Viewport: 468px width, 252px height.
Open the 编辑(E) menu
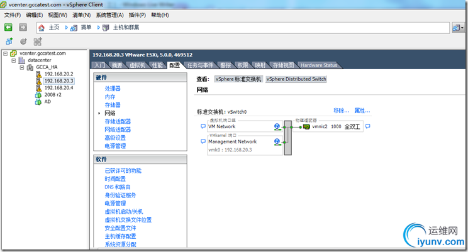pyautogui.click(x=35, y=15)
